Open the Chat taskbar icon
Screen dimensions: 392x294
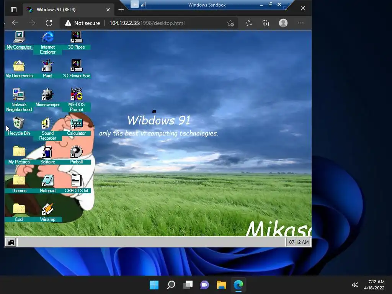pos(204,285)
